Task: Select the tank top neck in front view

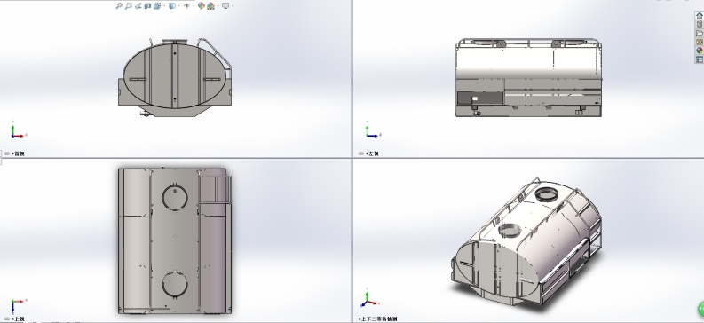Action: (x=175, y=42)
